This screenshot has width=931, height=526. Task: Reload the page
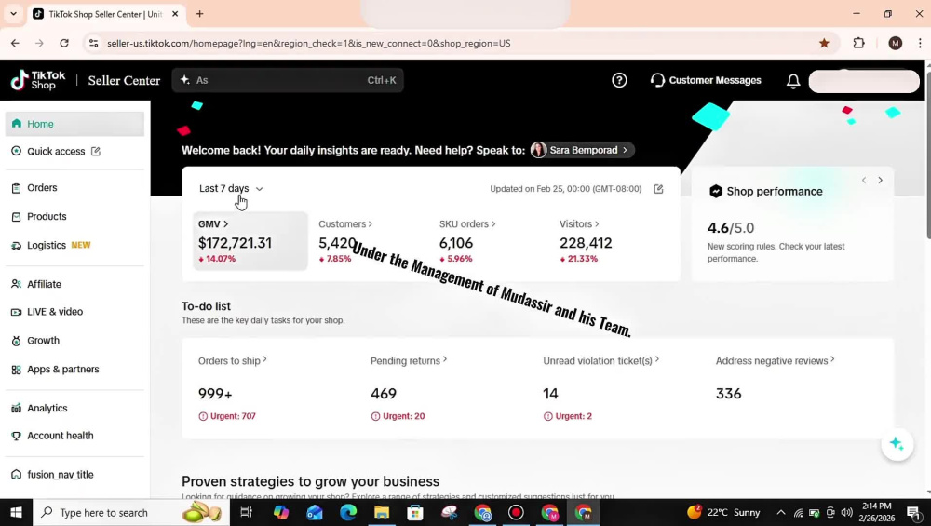[64, 43]
